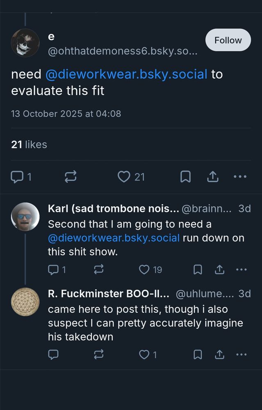Open more options on R. Fuckminster's comment
The image size is (262, 410).
click(241, 355)
